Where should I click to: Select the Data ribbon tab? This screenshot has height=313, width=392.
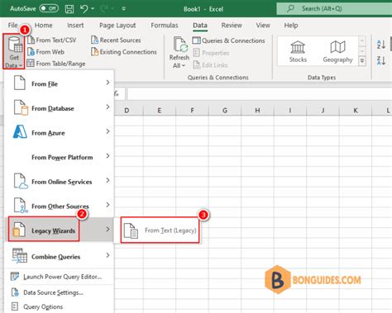200,25
